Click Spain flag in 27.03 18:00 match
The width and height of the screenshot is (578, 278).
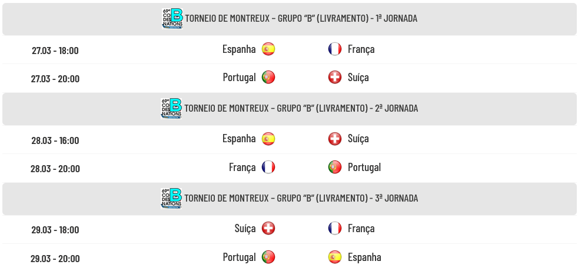point(268,49)
